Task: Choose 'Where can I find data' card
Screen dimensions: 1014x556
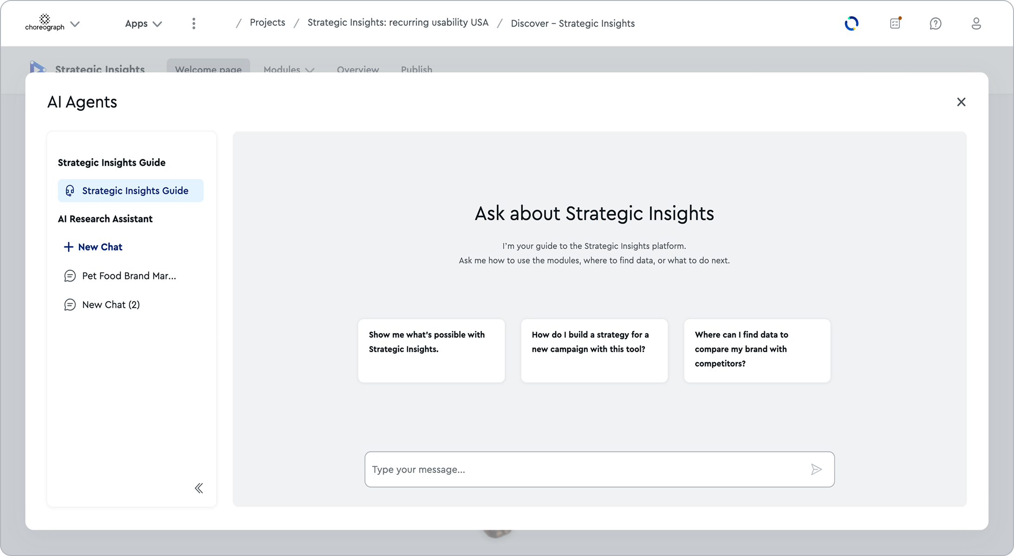Action: tap(757, 350)
